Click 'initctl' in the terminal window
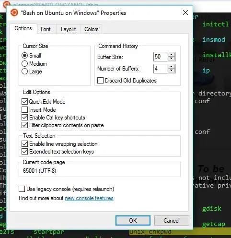The image size is (231, 238). [x=216, y=24]
